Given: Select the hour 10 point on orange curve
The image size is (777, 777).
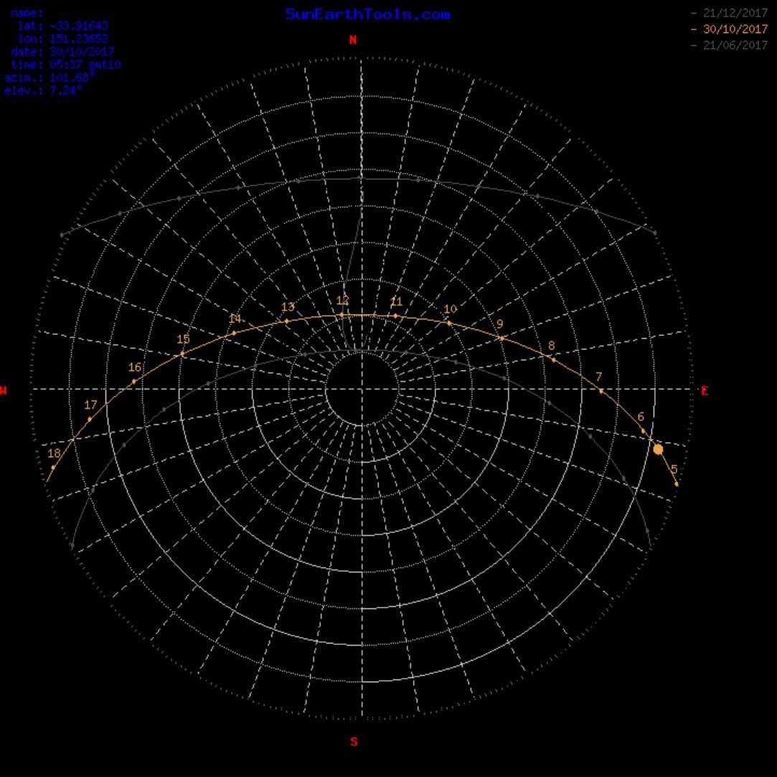Looking at the screenshot, I should point(449,323).
